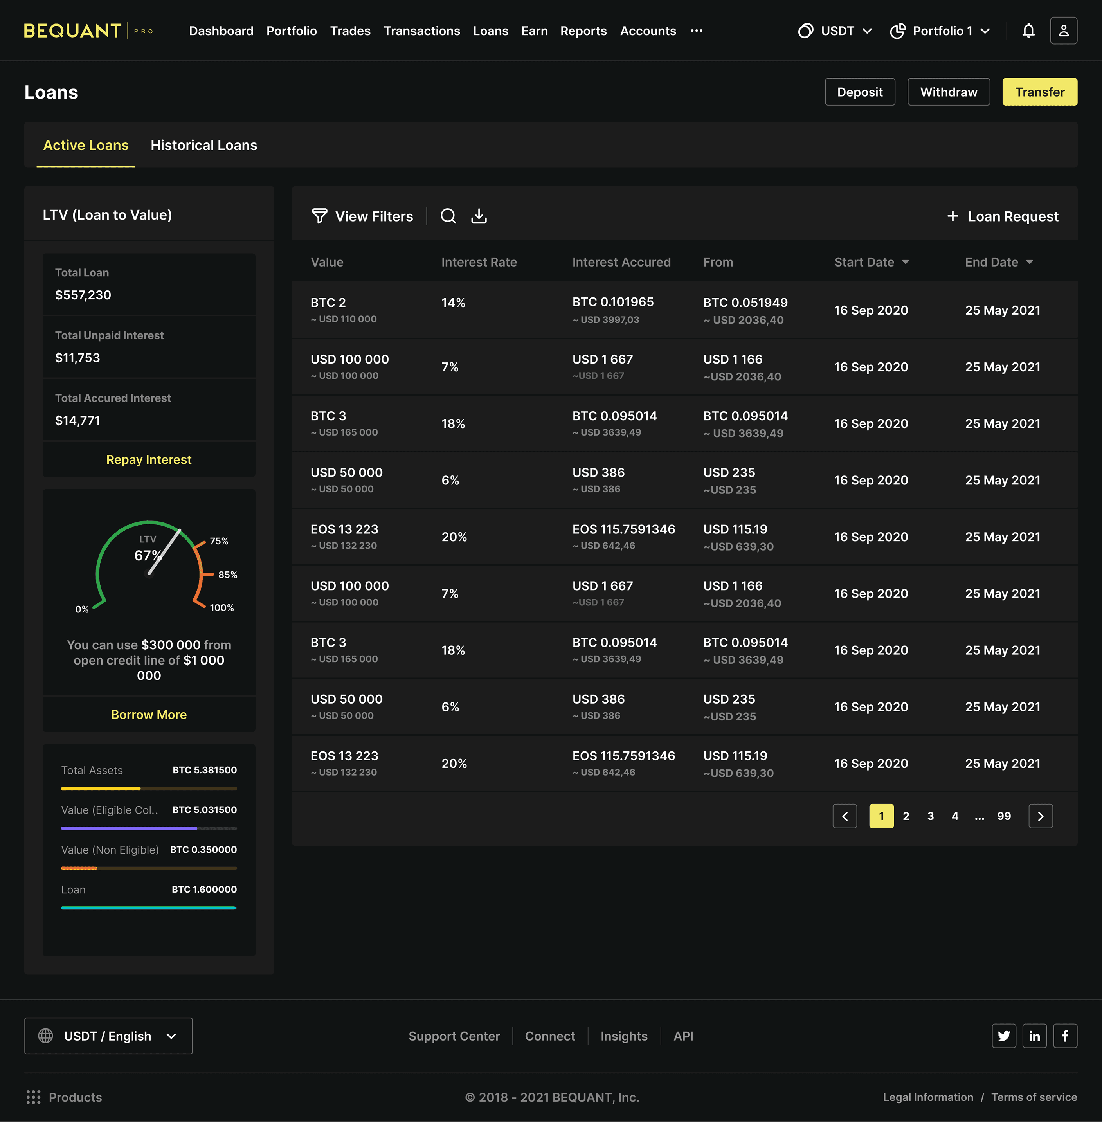Open the Facebook social link
Screen dimensions: 1102x1122
1064,1036
